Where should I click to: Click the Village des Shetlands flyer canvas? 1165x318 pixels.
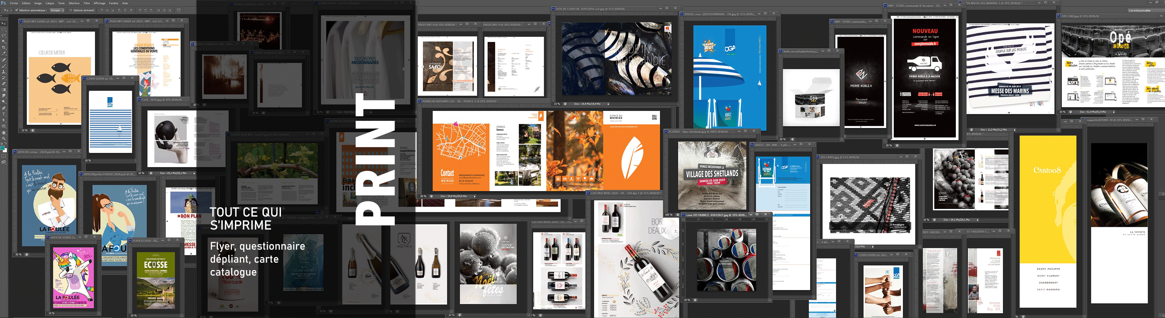[x=712, y=175]
